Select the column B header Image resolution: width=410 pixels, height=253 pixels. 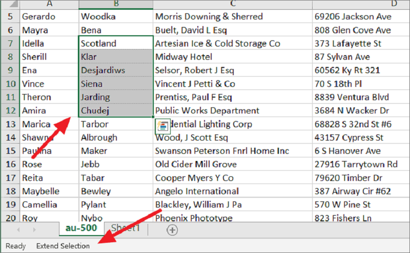tap(116, 4)
